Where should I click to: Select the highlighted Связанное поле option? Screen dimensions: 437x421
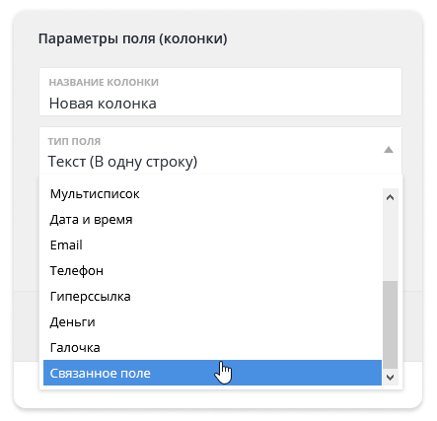coord(212,373)
